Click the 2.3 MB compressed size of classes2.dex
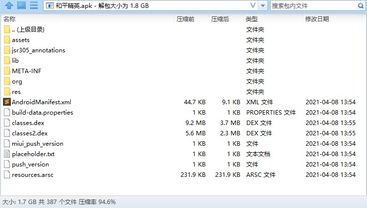367x208 pixels. (230, 133)
